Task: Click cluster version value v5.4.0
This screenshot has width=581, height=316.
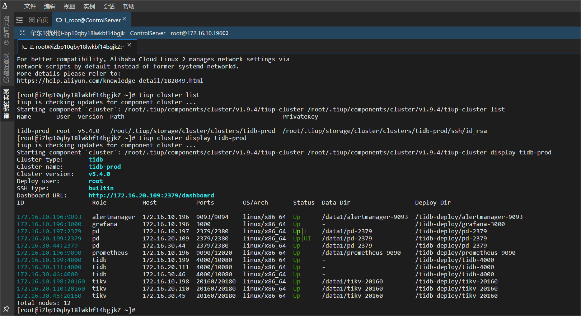Action: pyautogui.click(x=99, y=174)
